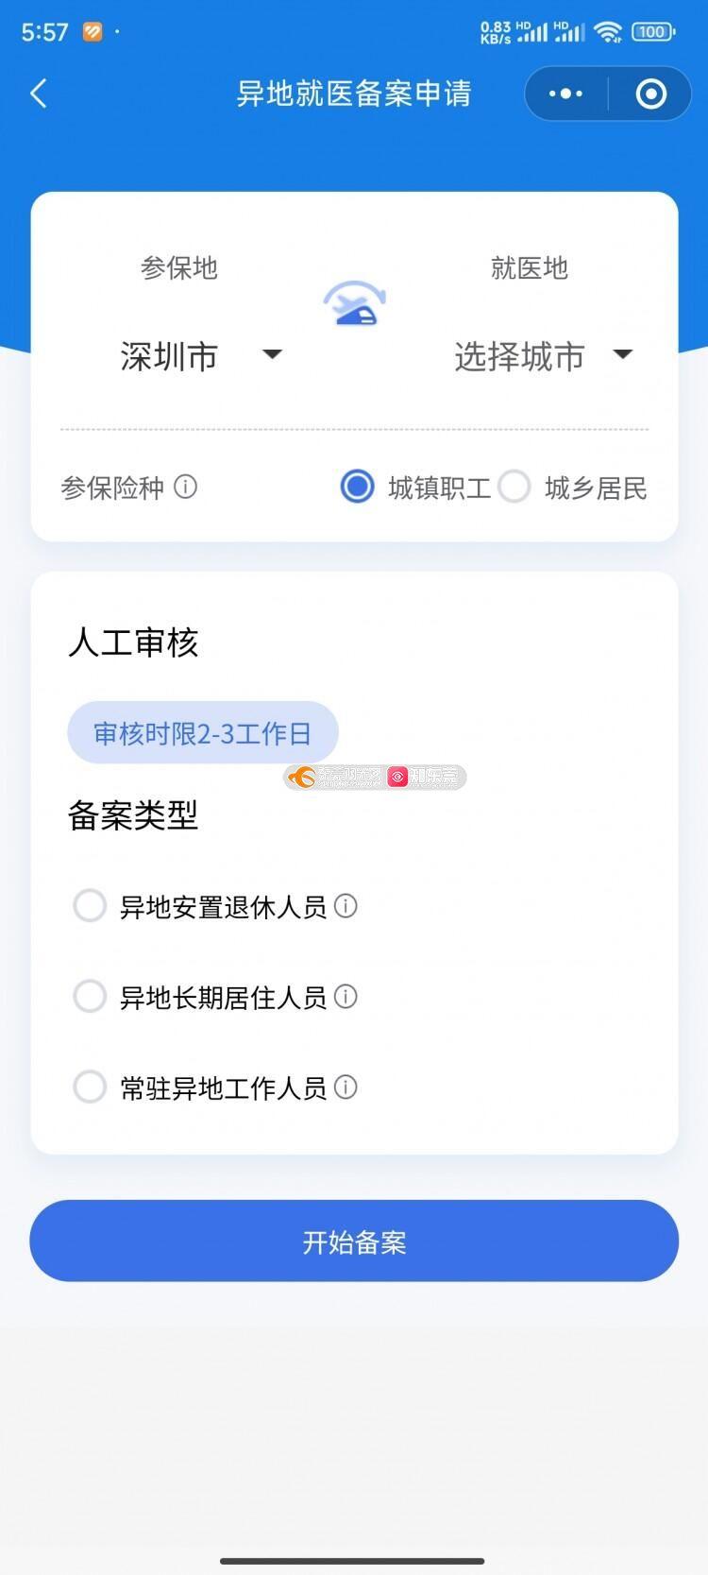Tap the 审核时限2-3工作日 badge
Image resolution: width=708 pixels, height=1575 pixels.
pos(202,733)
